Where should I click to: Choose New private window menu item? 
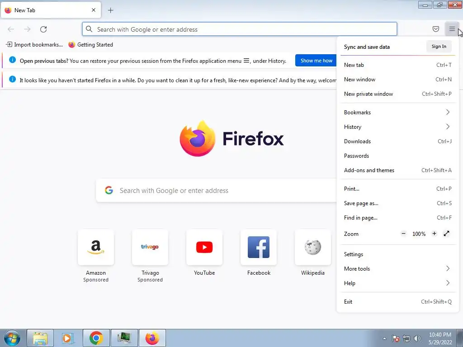(398, 94)
